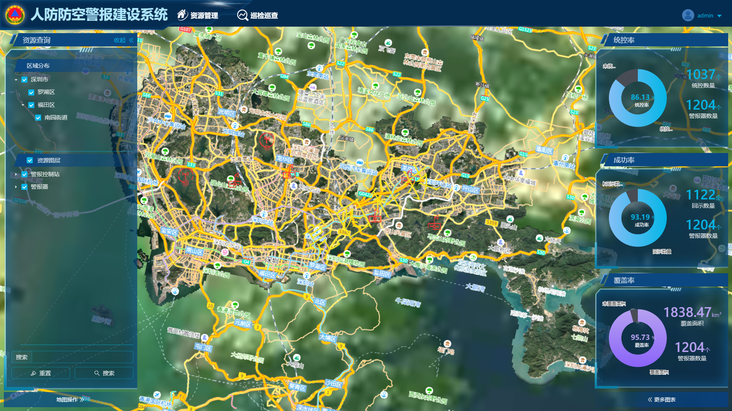Switch to the 巡检巡查 menu
This screenshot has width=732, height=411.
[264, 16]
